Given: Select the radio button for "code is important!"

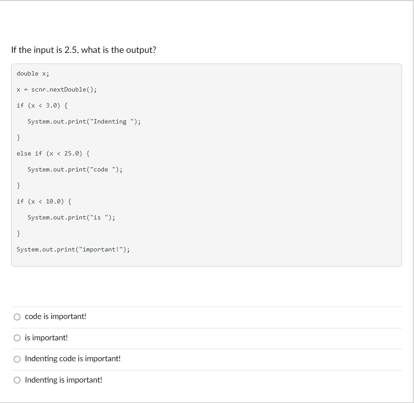Looking at the screenshot, I should coord(17,317).
